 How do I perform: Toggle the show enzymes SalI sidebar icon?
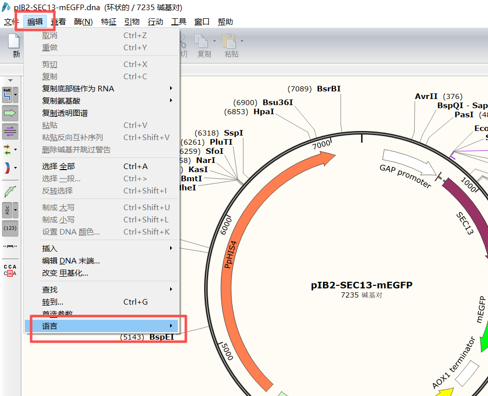7,95
